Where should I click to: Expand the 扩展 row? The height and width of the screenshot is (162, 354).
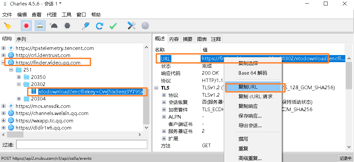tap(164, 138)
